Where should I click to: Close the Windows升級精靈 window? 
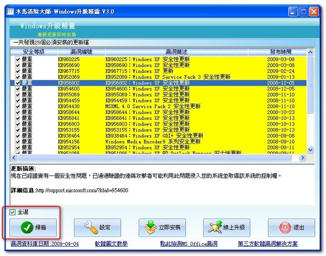point(314,11)
